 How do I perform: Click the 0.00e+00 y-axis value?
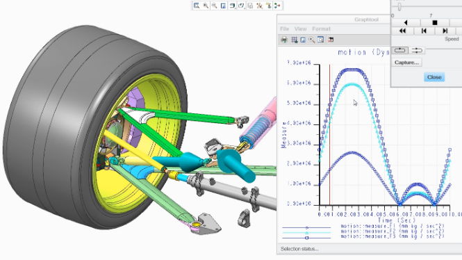point(299,204)
